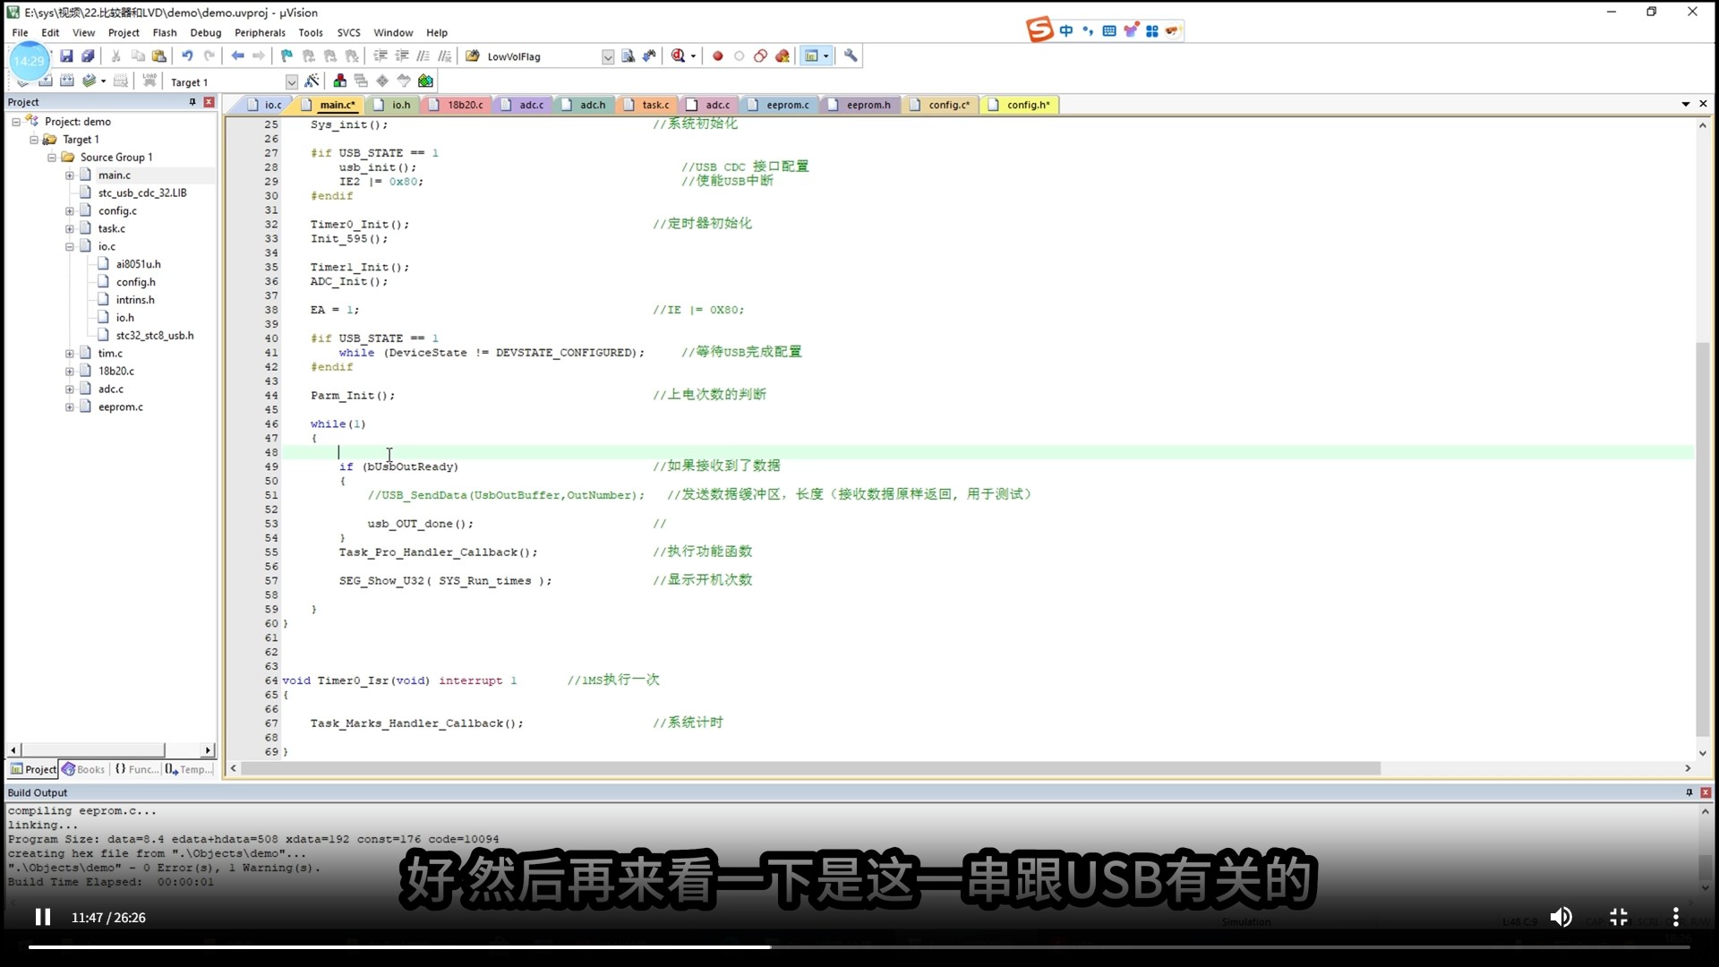Toggle a bookmark on the current line

click(x=287, y=56)
